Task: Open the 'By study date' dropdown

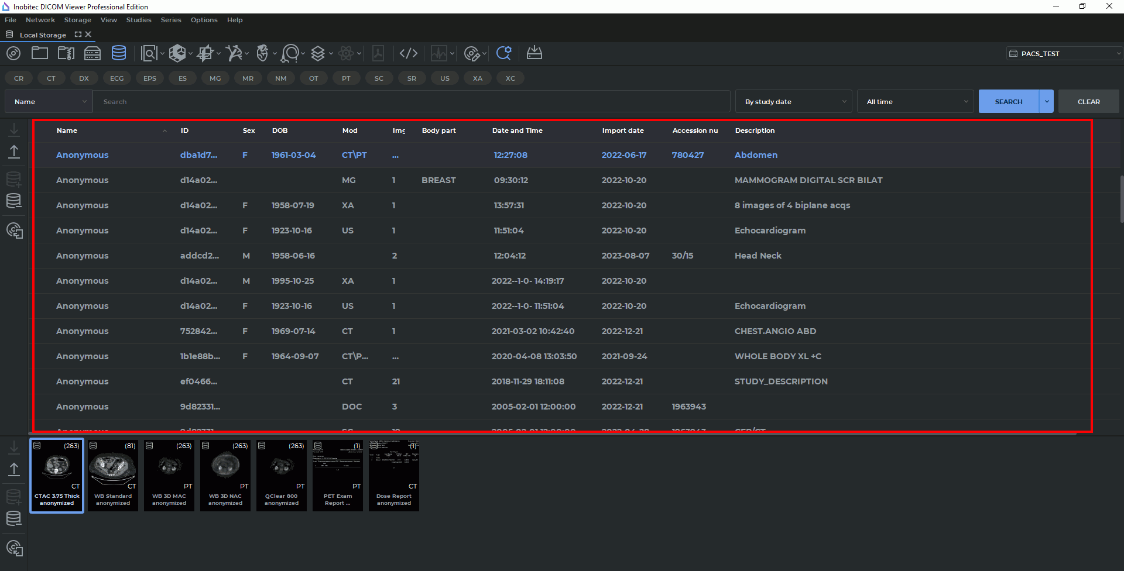Action: 793,102
